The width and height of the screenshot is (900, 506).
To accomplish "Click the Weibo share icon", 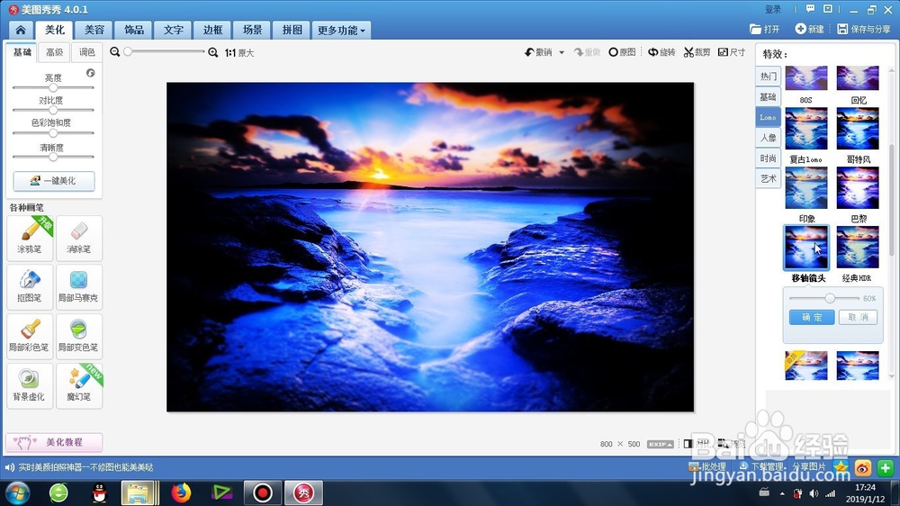I will click(863, 468).
